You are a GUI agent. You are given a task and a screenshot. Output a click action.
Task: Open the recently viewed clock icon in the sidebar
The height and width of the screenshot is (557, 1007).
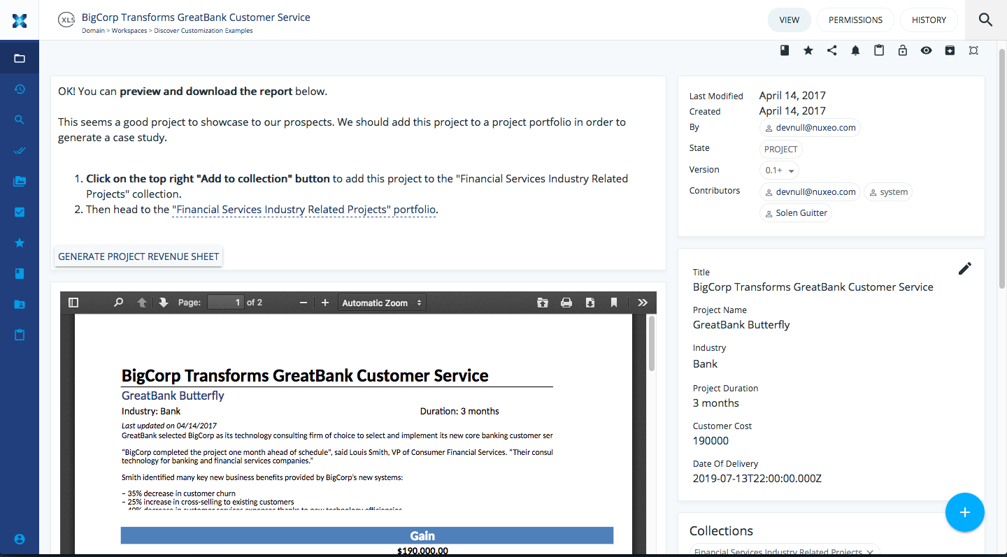point(20,89)
